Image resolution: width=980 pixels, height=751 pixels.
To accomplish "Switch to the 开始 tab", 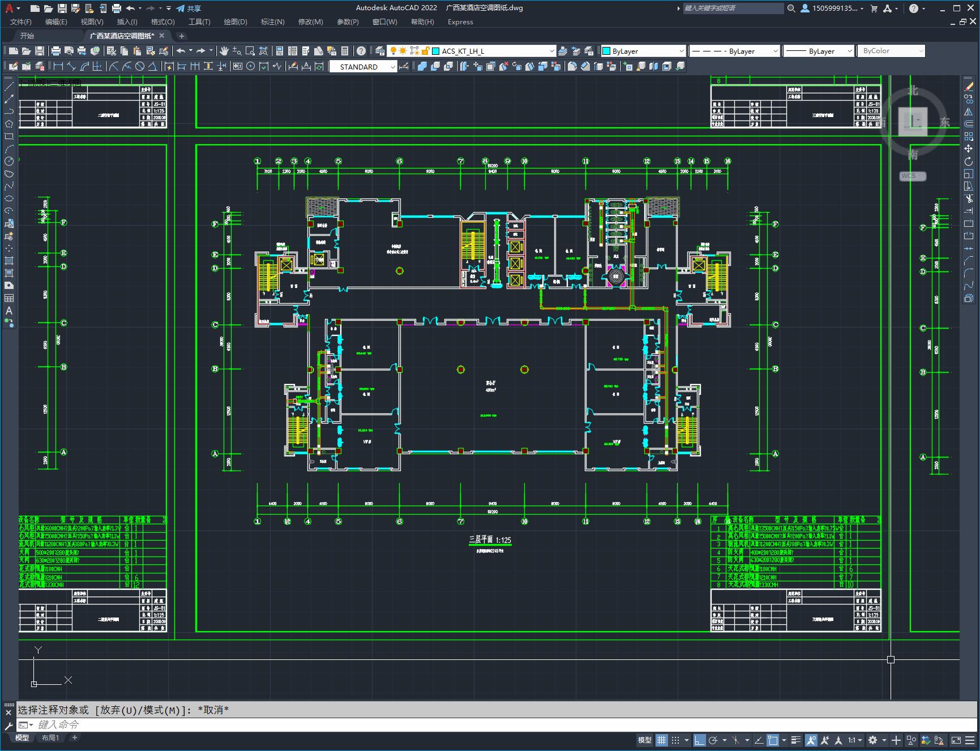I will pos(27,36).
